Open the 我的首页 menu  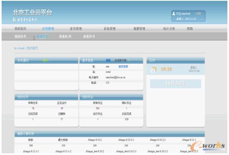click(20, 28)
